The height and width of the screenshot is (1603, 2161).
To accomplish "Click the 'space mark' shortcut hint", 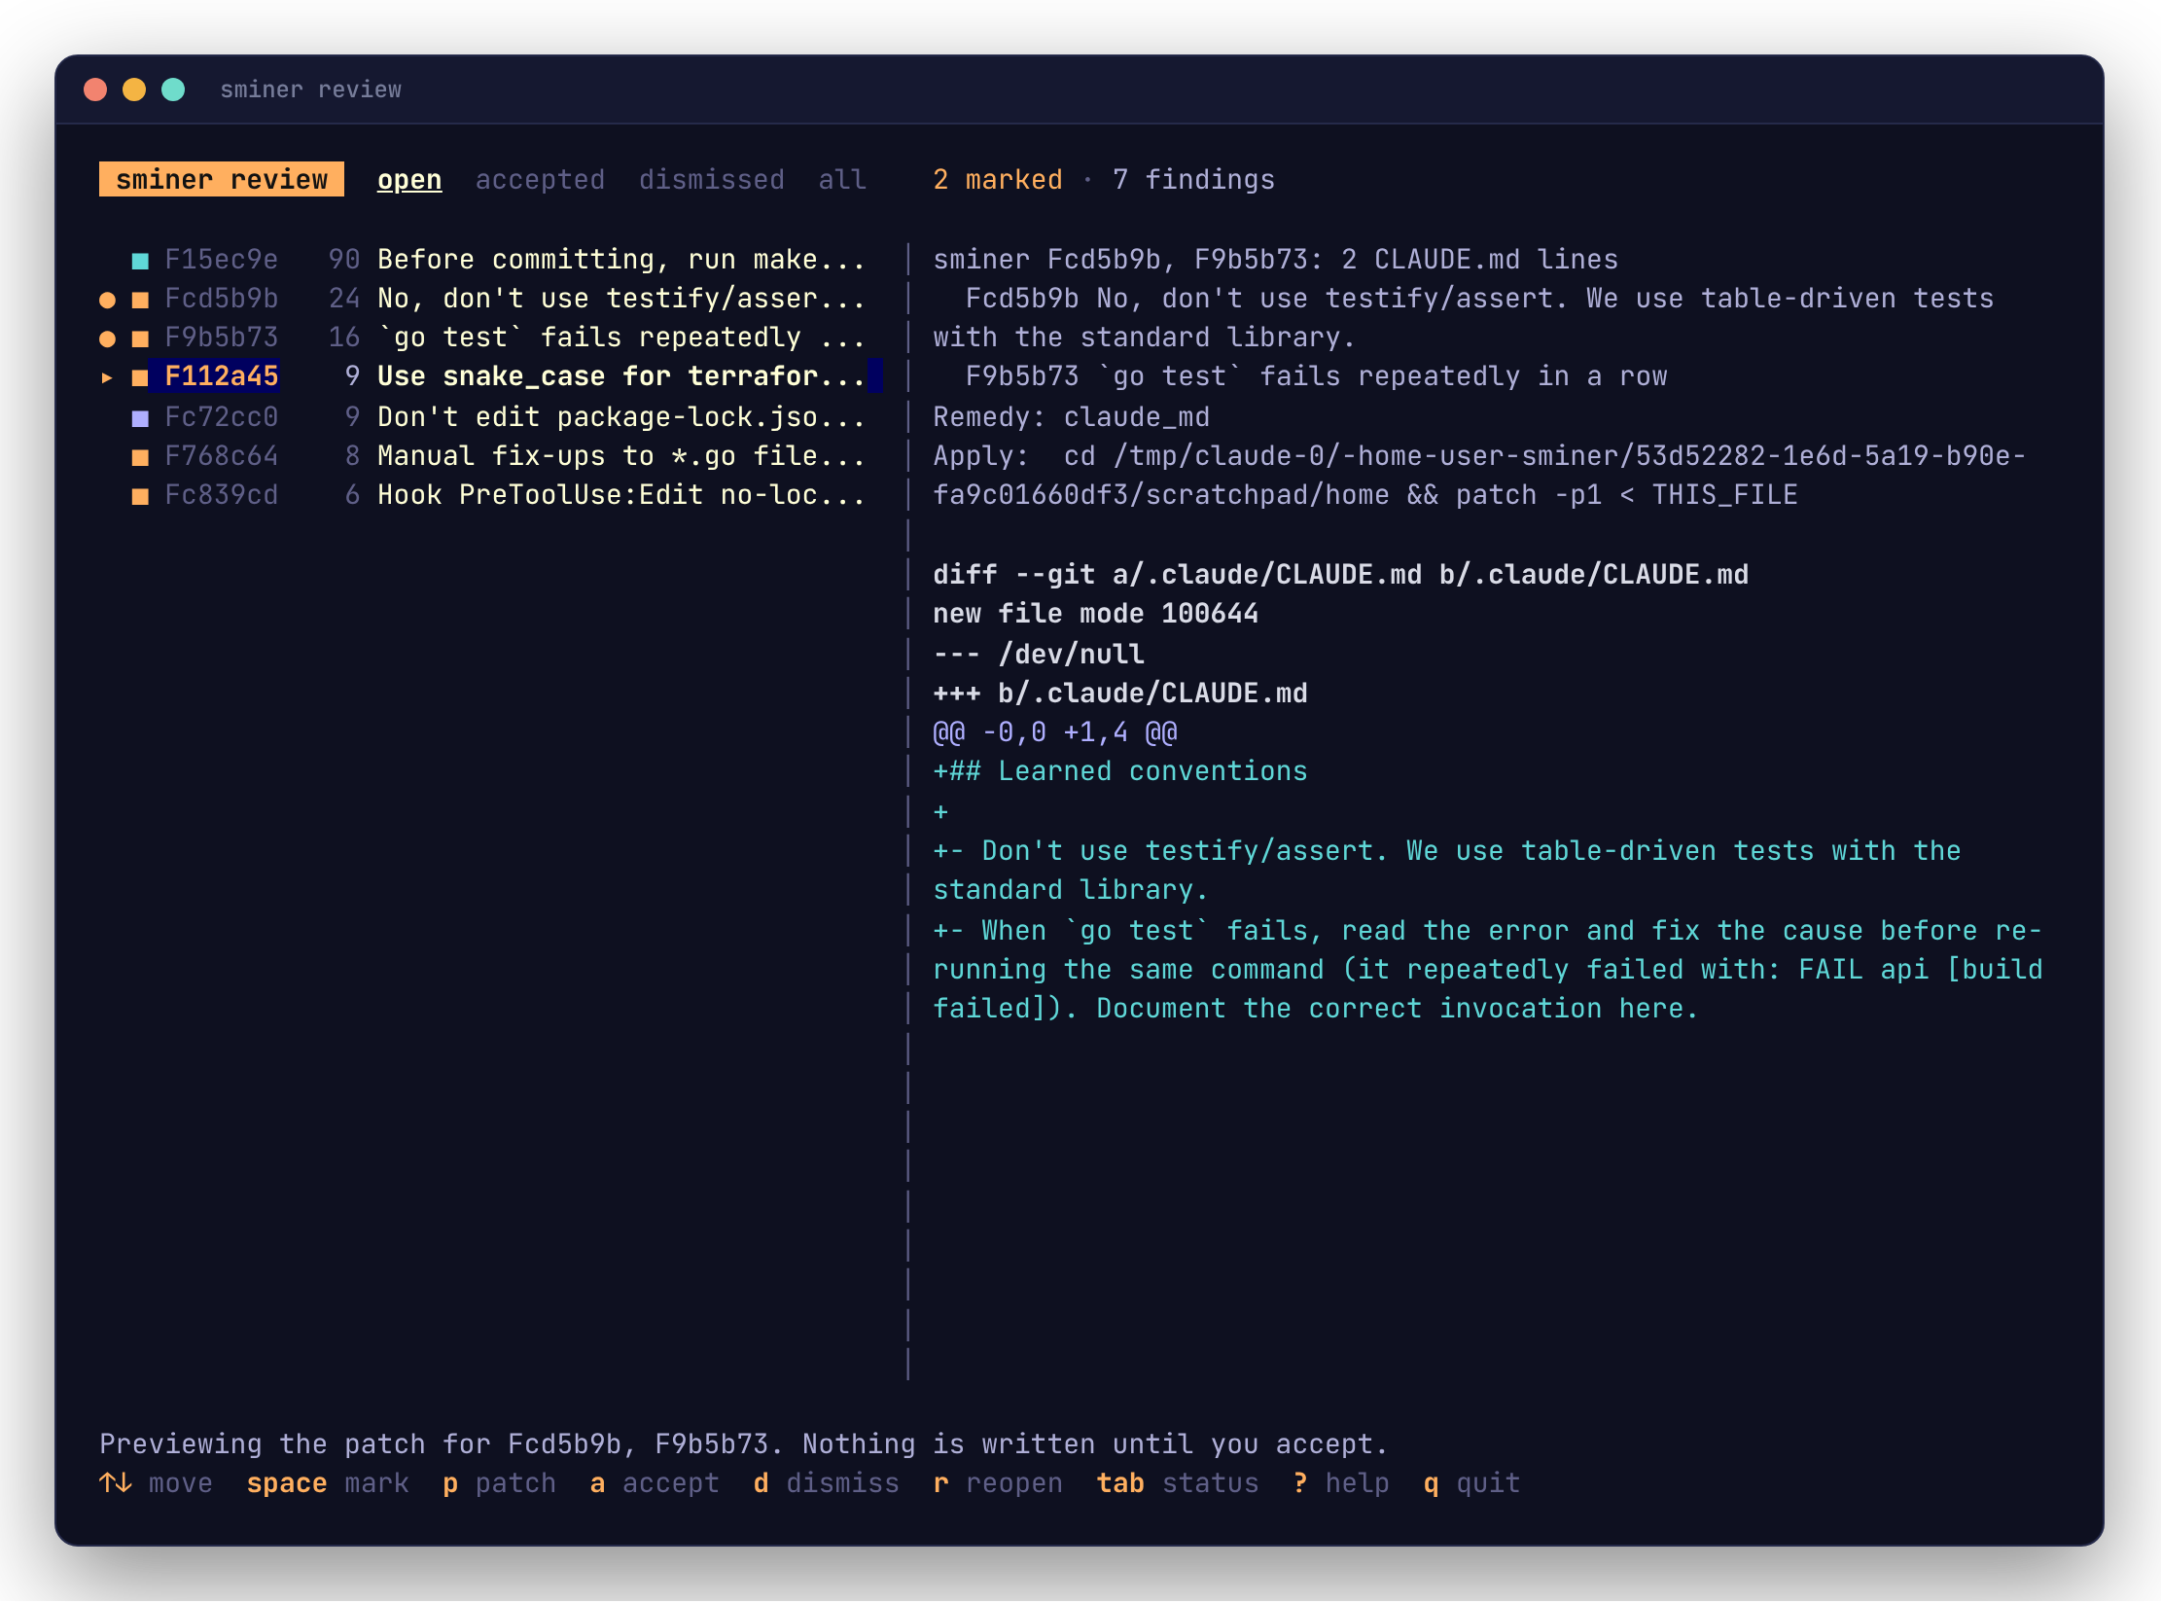I will point(328,1483).
